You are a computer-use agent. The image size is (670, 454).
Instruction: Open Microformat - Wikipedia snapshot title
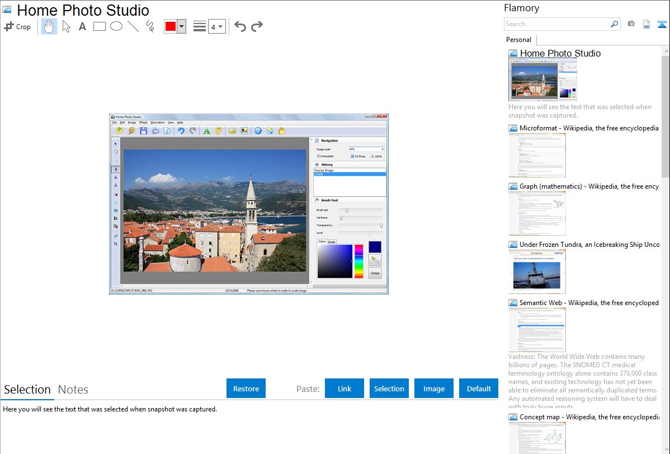click(589, 128)
